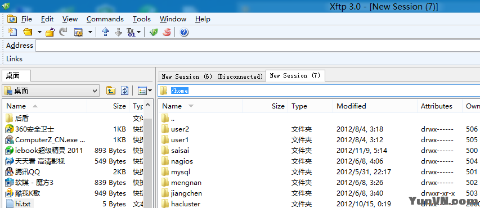This screenshot has width=480, height=208.
Task: Open the Edit menu
Action: click(47, 19)
